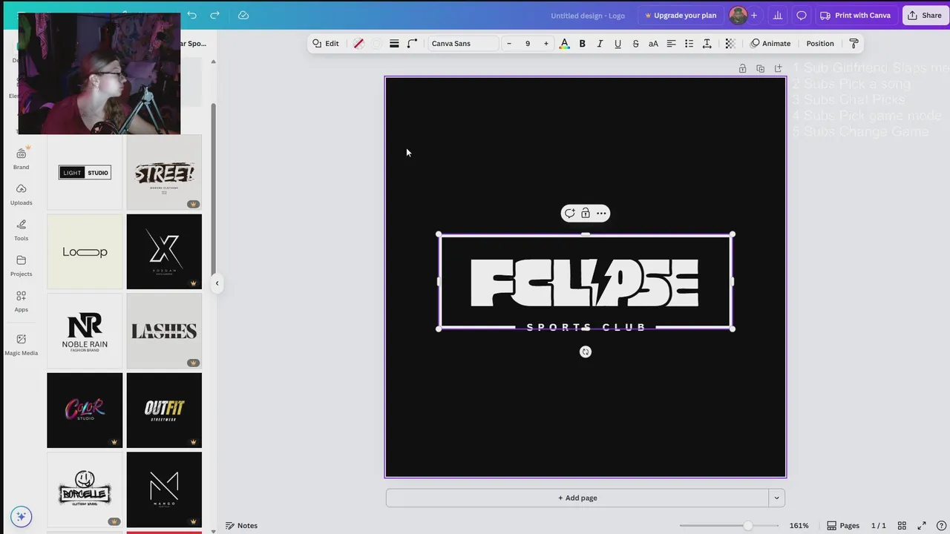
Task: Open the border color (no color) picker
Action: point(358,44)
